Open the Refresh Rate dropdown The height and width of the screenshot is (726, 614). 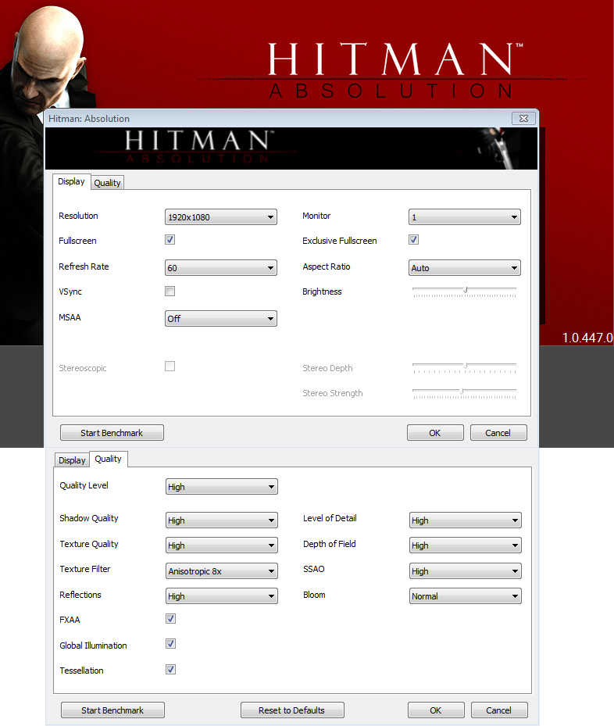[221, 268]
